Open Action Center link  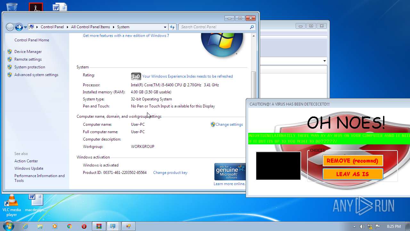[x=26, y=161]
